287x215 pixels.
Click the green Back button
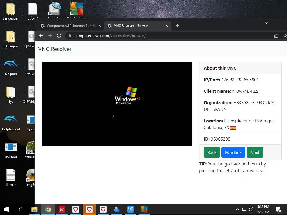click(x=212, y=152)
